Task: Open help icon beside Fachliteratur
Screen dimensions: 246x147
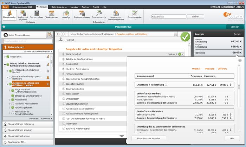Action: [x=64, y=124]
